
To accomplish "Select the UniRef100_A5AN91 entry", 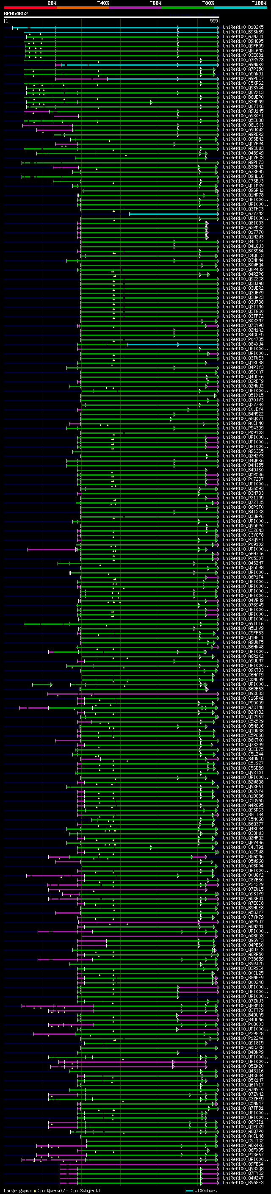I will click(x=243, y=74).
